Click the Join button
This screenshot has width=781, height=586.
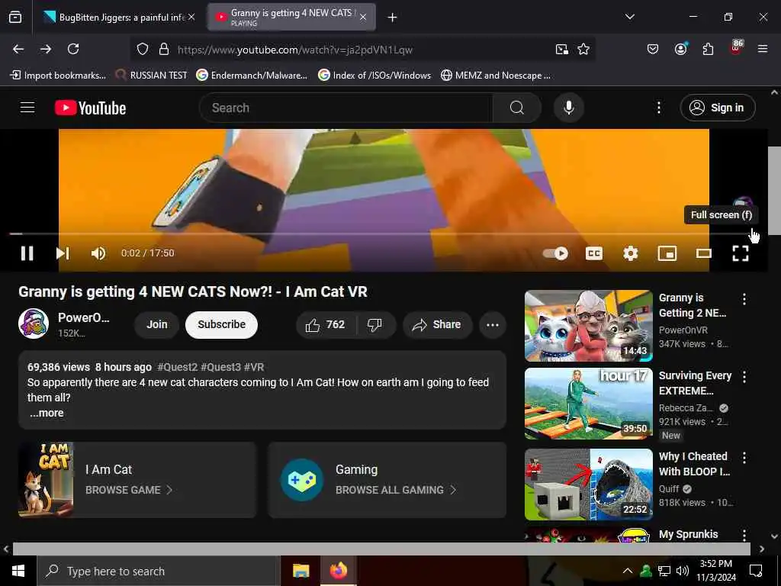(157, 324)
